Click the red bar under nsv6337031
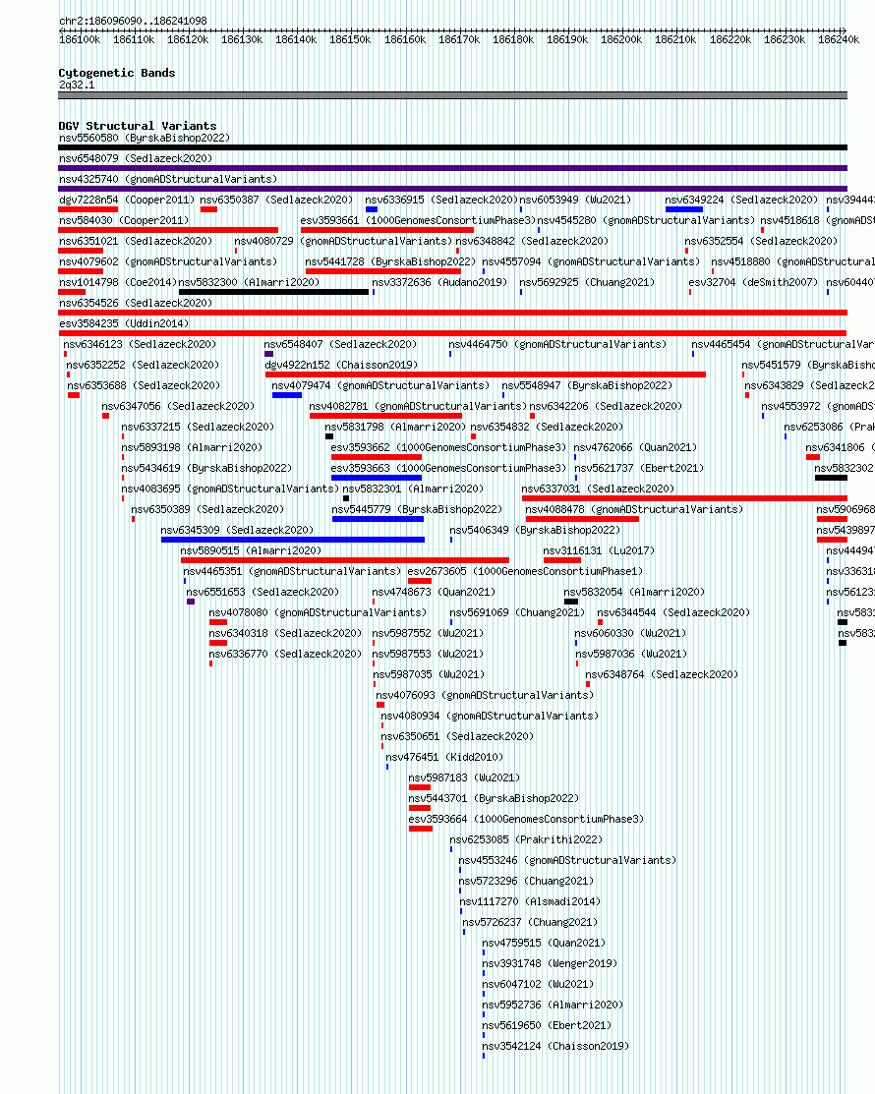 coord(684,498)
